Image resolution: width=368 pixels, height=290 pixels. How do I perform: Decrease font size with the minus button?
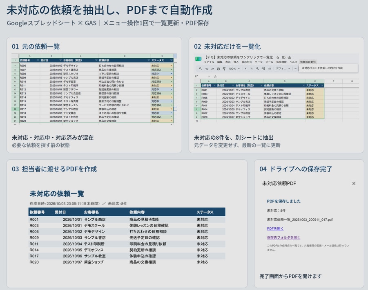295,68
